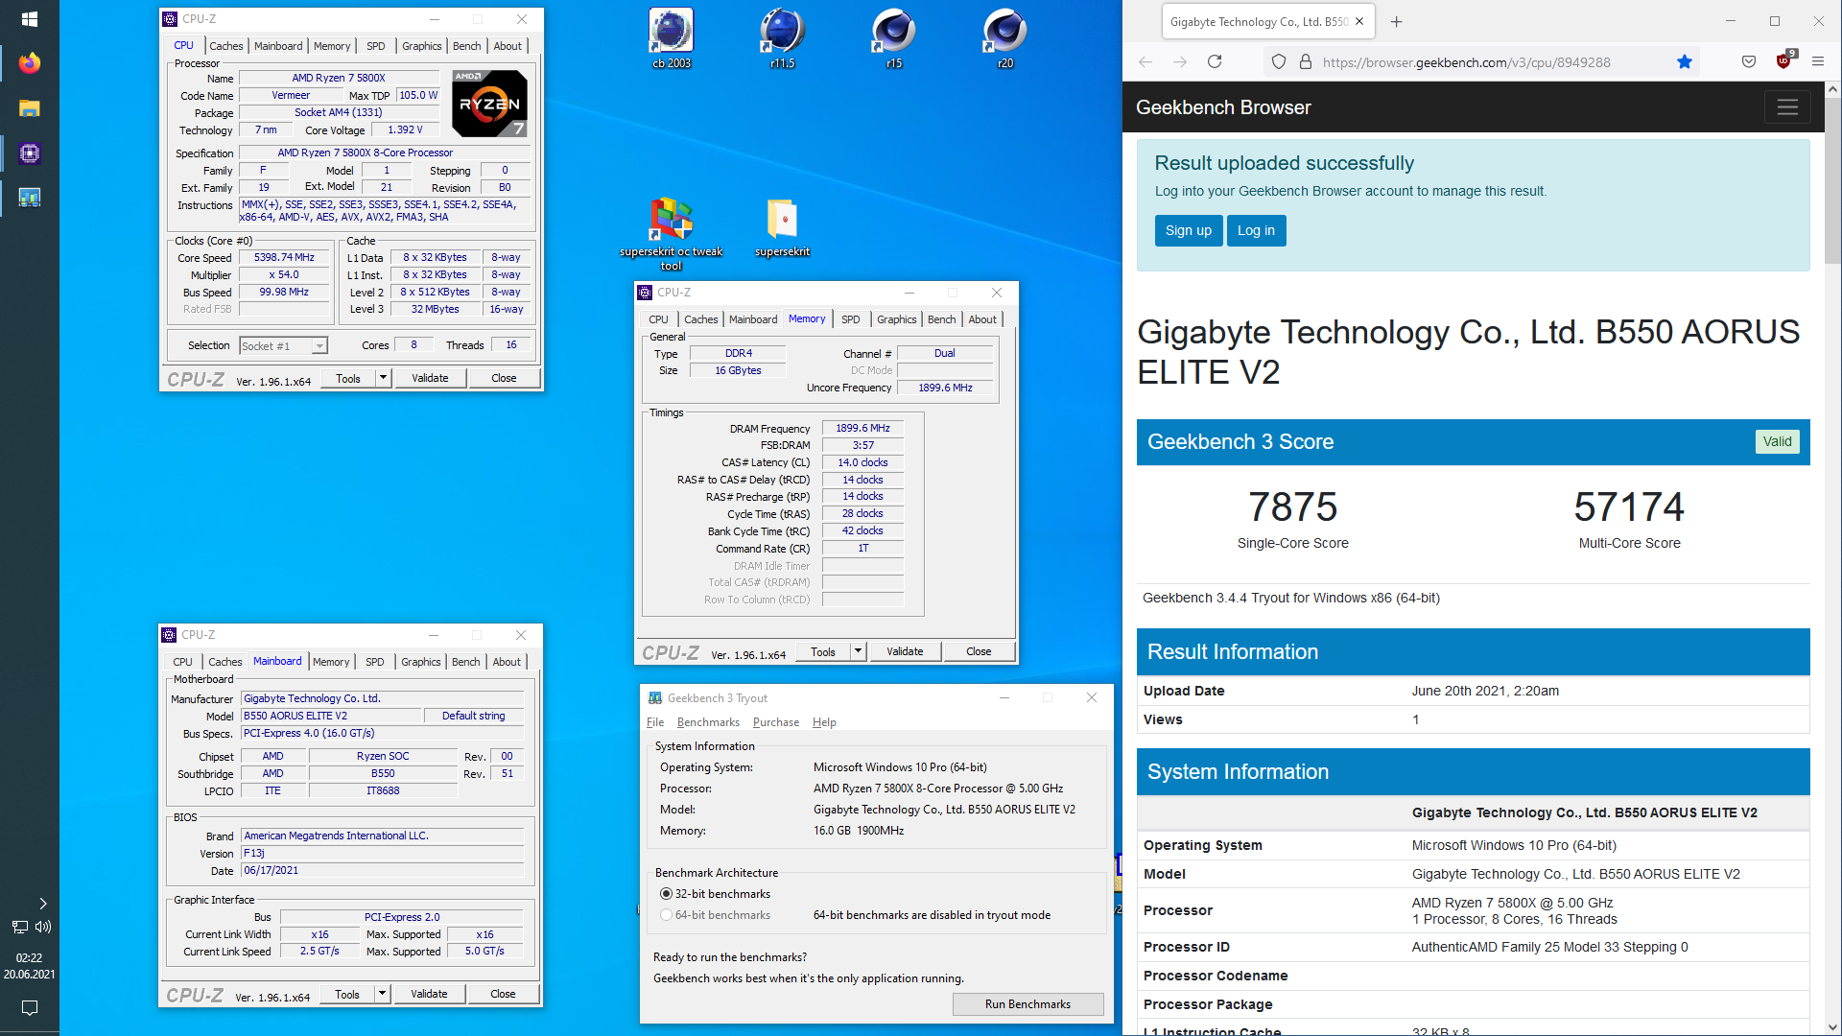The height and width of the screenshot is (1036, 1842).
Task: Open File Explorer from the taskbar
Action: point(30,108)
